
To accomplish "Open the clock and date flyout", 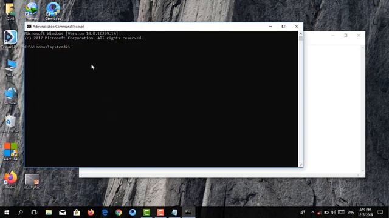I will (x=366, y=212).
